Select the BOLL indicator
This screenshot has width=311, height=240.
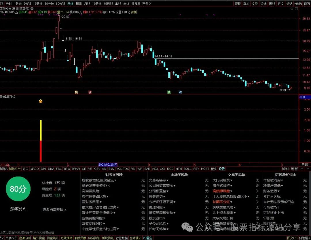coord(187,169)
